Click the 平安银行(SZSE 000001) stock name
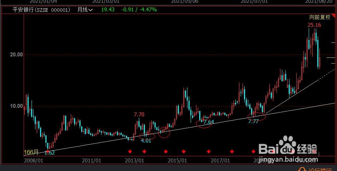337x171 pixels. tap(41, 10)
